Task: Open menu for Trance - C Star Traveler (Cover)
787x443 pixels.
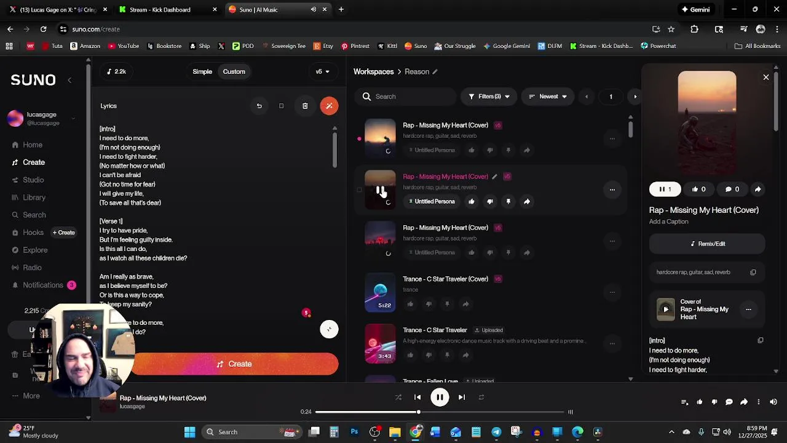Action: click(x=612, y=292)
